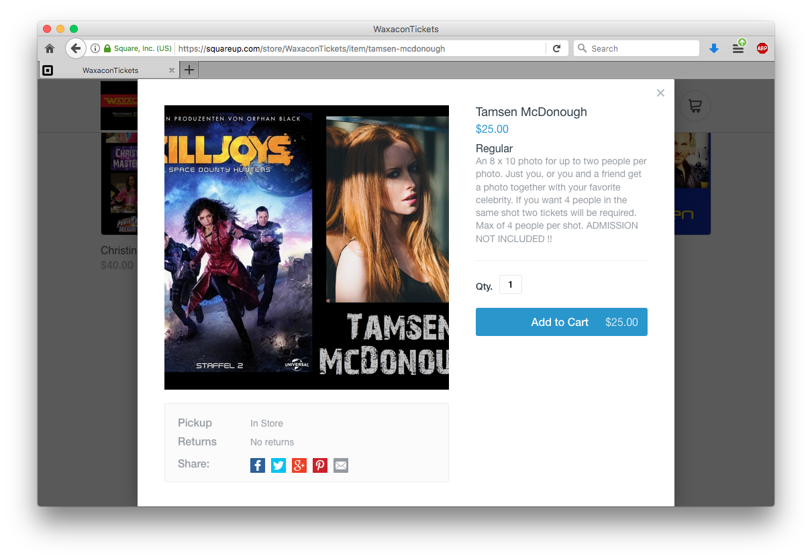Viewport: 812px width, 560px height.
Task: Go back with the browser back arrow
Action: (76, 48)
